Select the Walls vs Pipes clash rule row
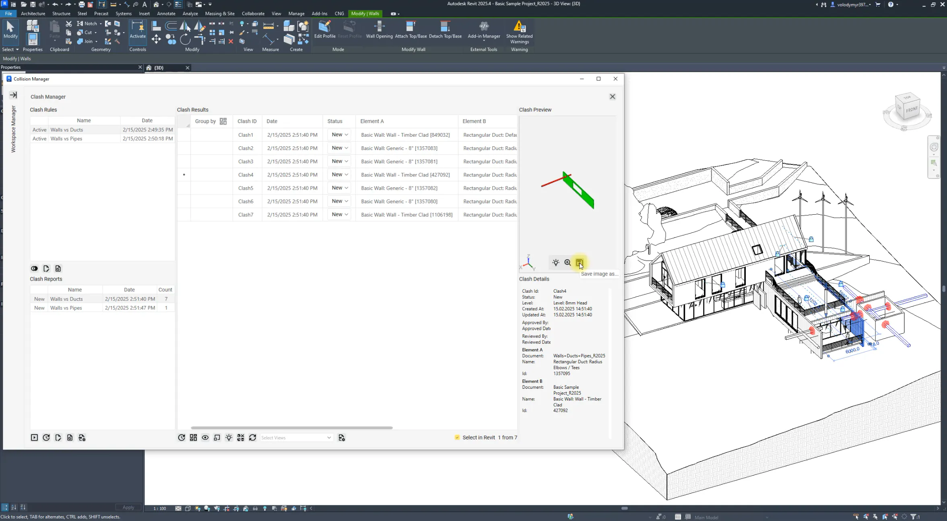 (x=102, y=139)
